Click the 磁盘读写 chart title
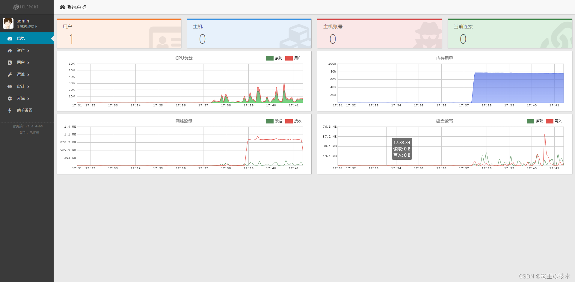The width and height of the screenshot is (575, 282). [x=445, y=121]
